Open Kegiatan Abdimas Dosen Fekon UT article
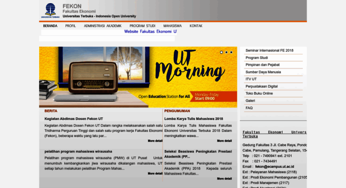This screenshot has height=188, width=346. coord(74,119)
